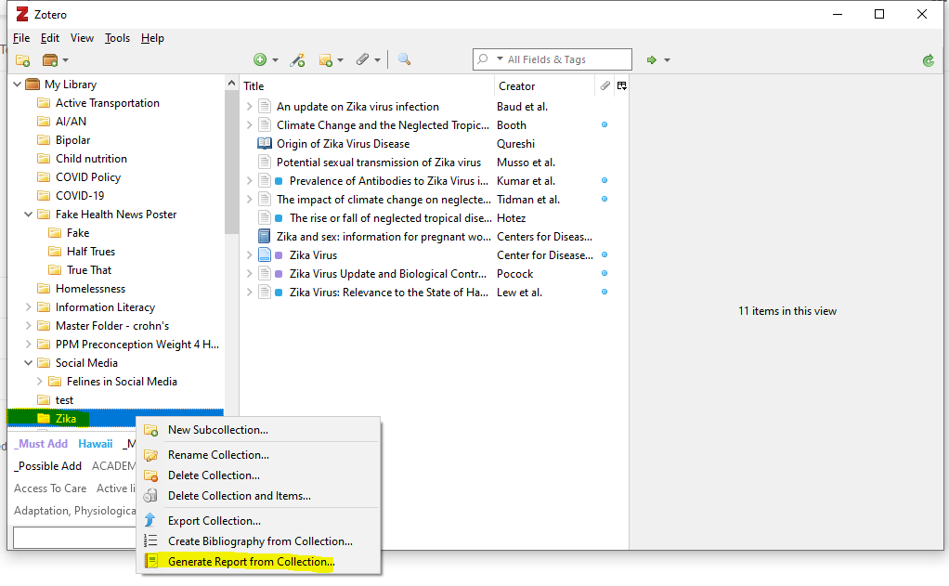Open the Add Attachment dropdown arrow
Image resolution: width=949 pixels, height=586 pixels.
pos(377,60)
